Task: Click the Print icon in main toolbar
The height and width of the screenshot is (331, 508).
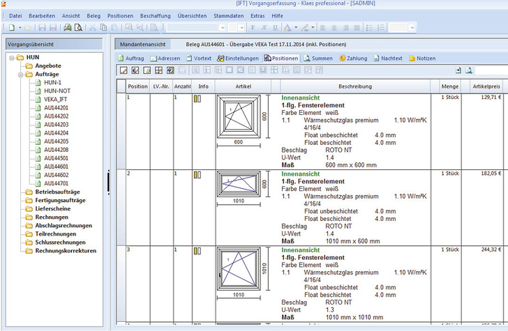Action: coord(67,28)
